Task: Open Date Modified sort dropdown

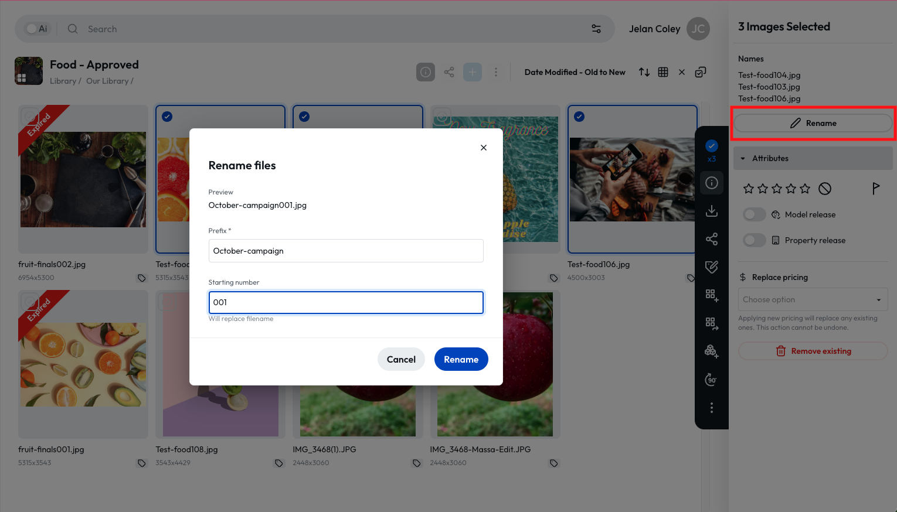Action: [575, 72]
